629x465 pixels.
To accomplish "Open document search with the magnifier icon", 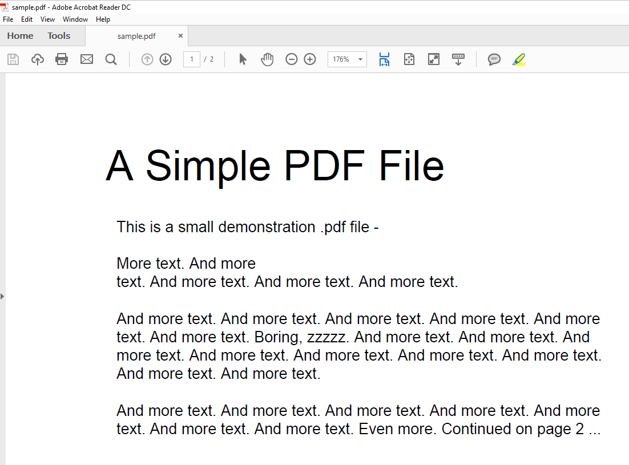I will (x=111, y=59).
